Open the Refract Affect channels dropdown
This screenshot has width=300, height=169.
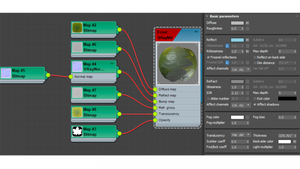click(x=241, y=105)
